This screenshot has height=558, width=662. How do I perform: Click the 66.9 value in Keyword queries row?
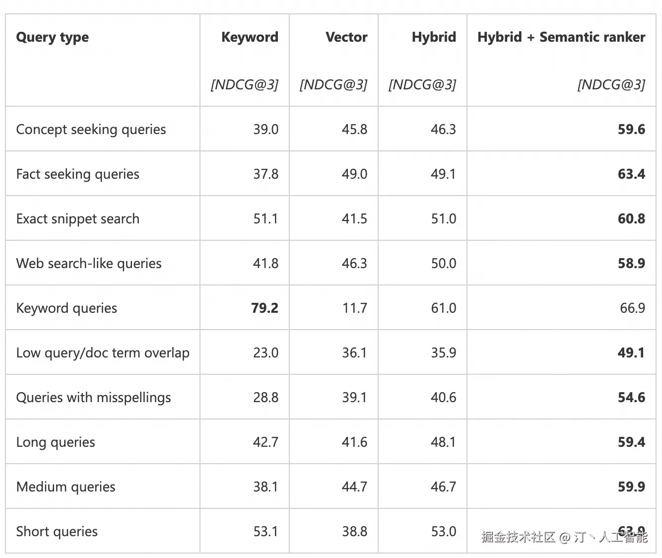[632, 308]
